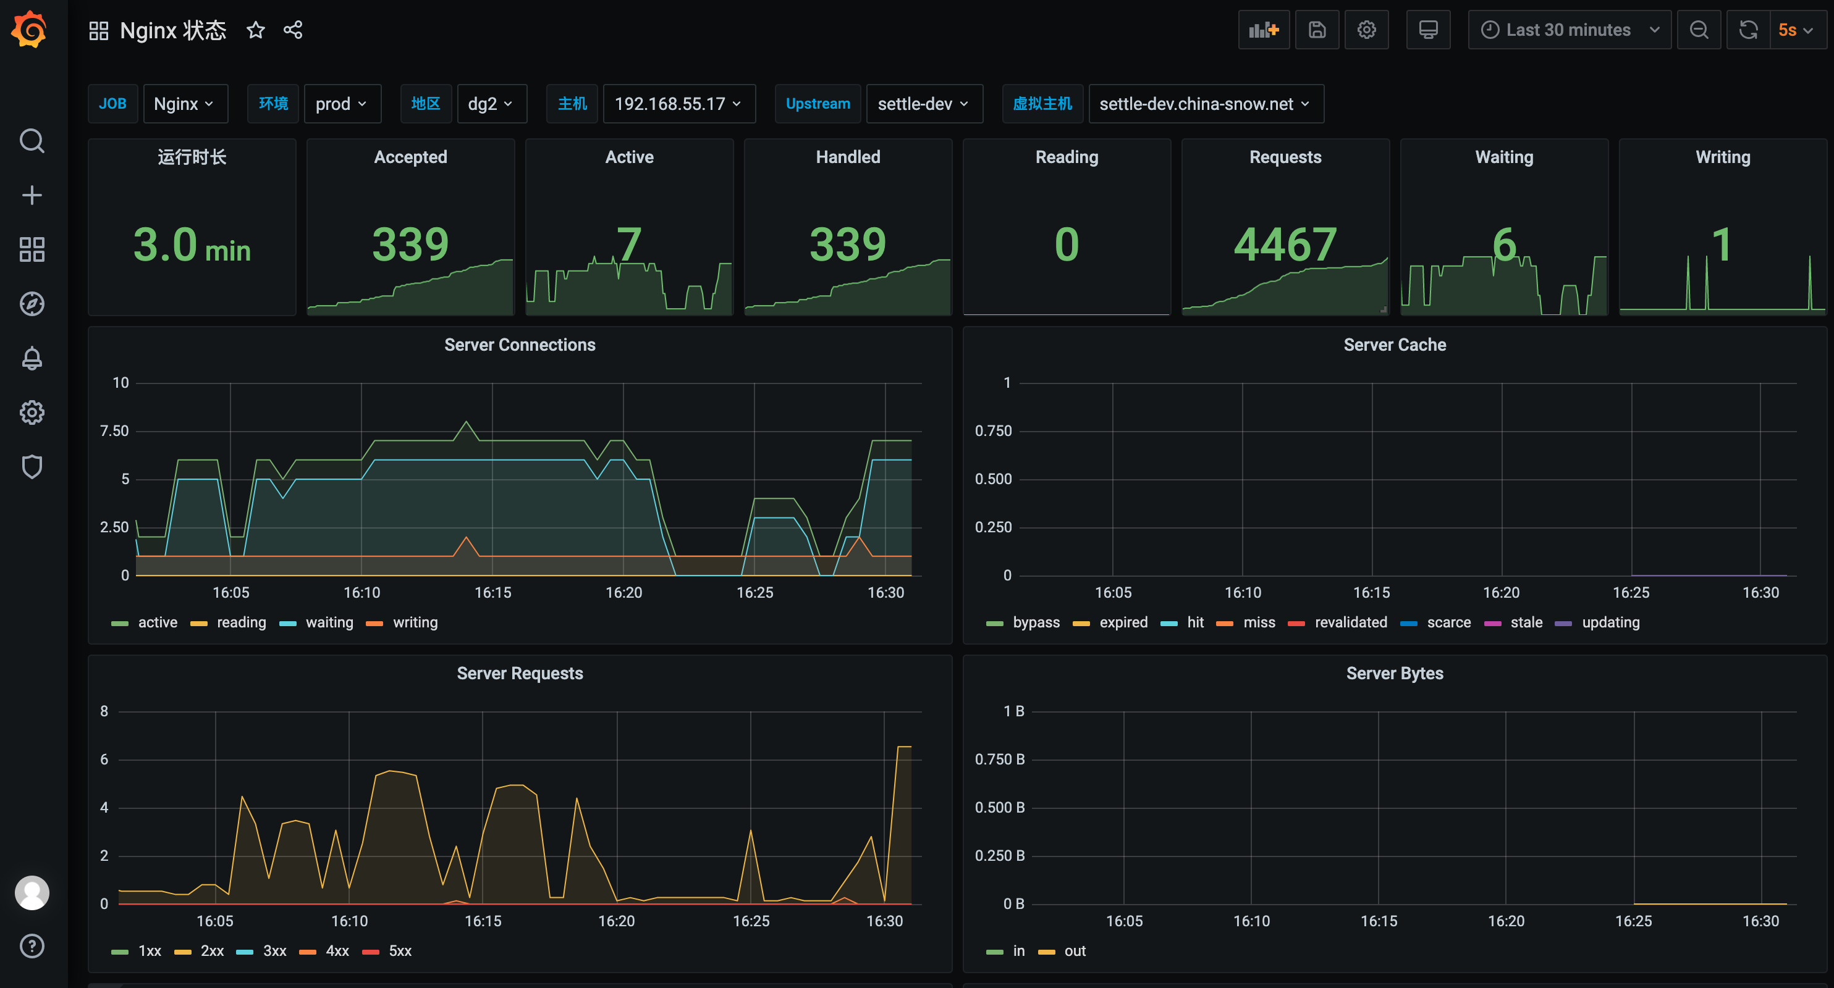Toggle the updating series in legend

click(x=1611, y=622)
